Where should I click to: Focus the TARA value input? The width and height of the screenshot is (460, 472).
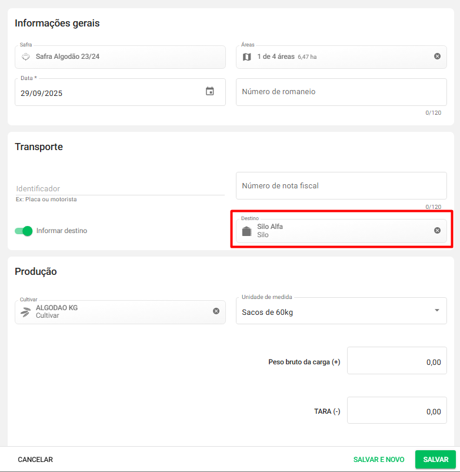pos(396,411)
